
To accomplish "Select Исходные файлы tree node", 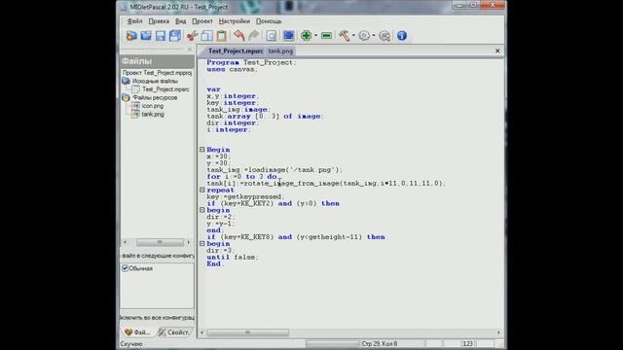I will coord(155,81).
